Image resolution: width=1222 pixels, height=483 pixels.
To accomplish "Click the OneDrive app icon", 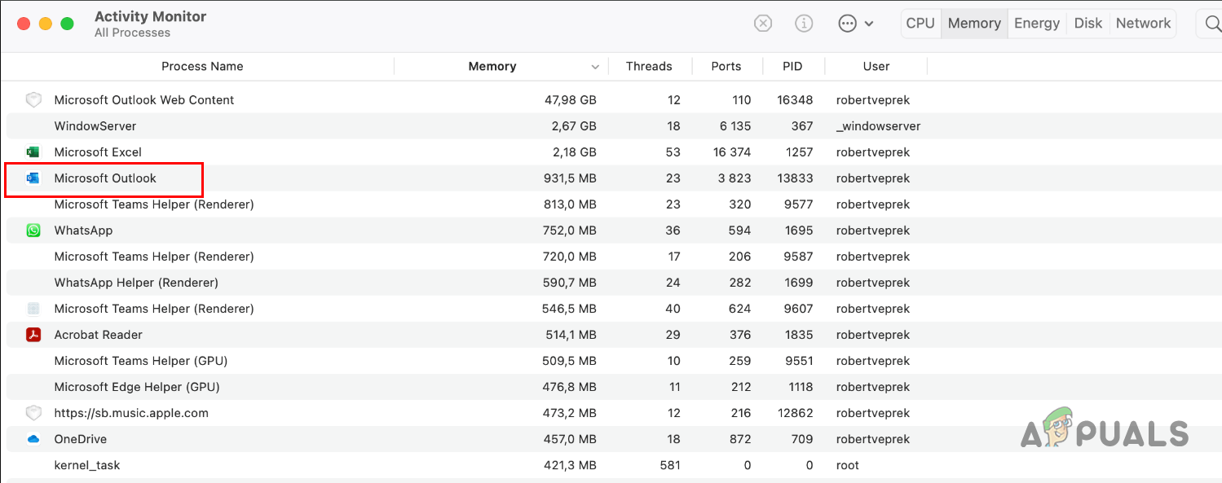I will point(33,439).
